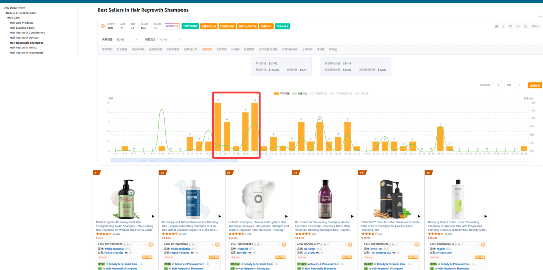Screen dimensions: 543x270
Task: Click orange circle icon in SPARTAN ASIN card
Action: 417,245
